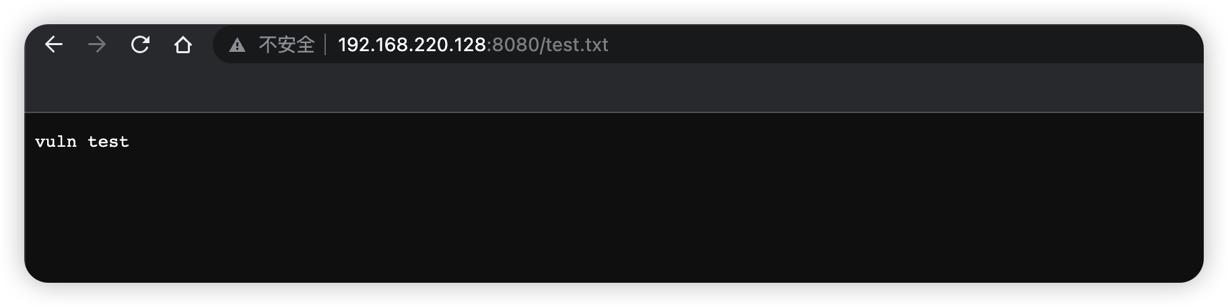The height and width of the screenshot is (307, 1228).
Task: Click the word test in the page body
Action: pyautogui.click(x=108, y=141)
